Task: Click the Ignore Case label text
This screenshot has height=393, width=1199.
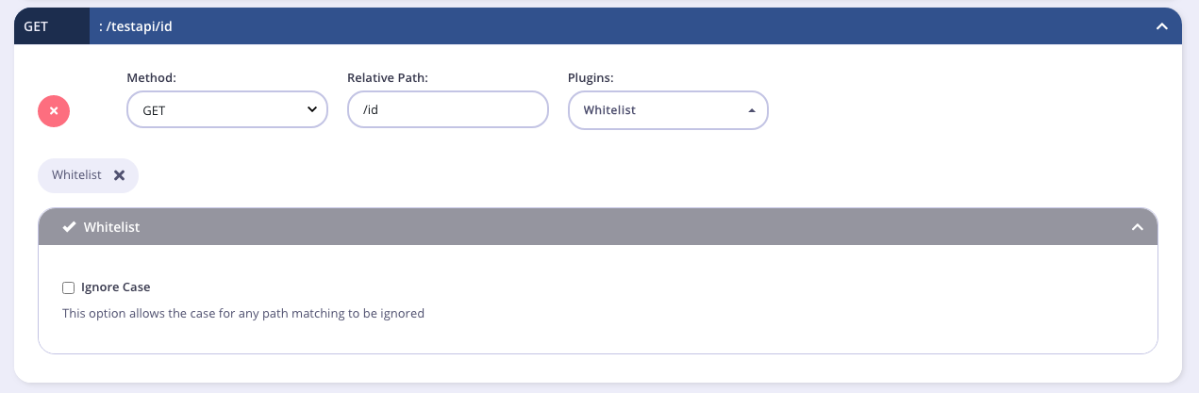Action: pyautogui.click(x=116, y=287)
